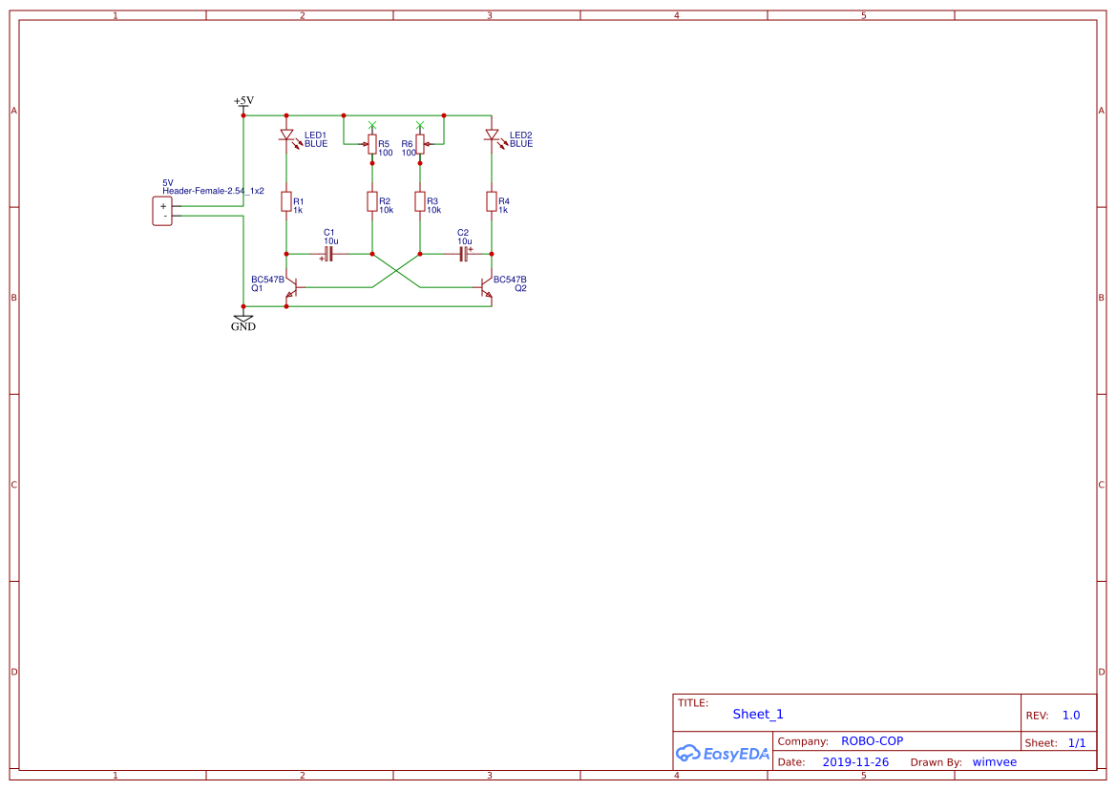Click the wimvee drawn-by name
This screenshot has width=1116, height=790.
coord(994,762)
